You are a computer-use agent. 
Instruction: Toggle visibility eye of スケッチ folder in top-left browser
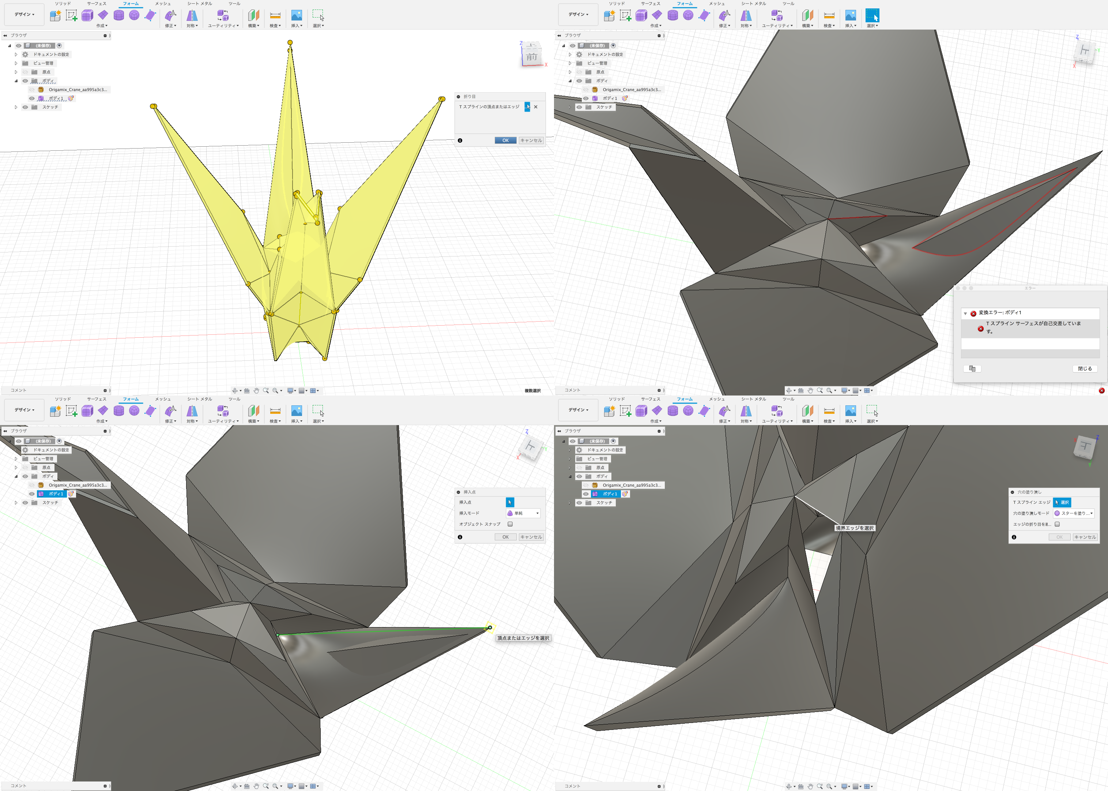25,107
